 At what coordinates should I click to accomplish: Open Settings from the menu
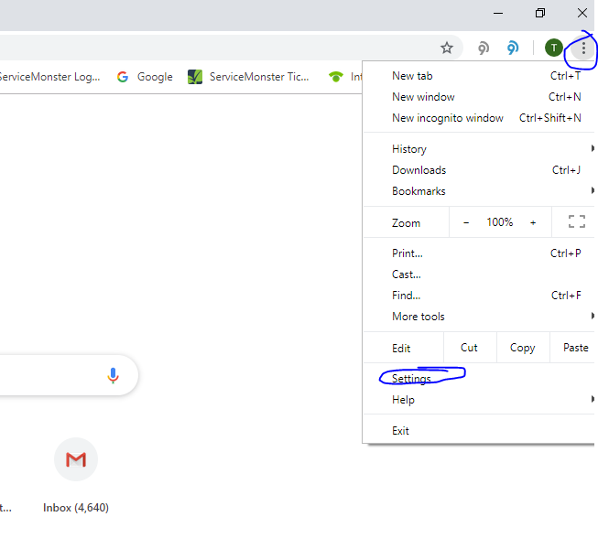point(479,379)
